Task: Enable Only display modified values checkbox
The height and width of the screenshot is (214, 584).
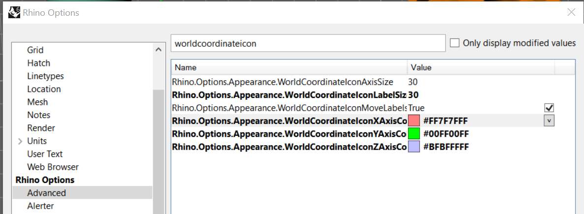Action: pyautogui.click(x=455, y=43)
